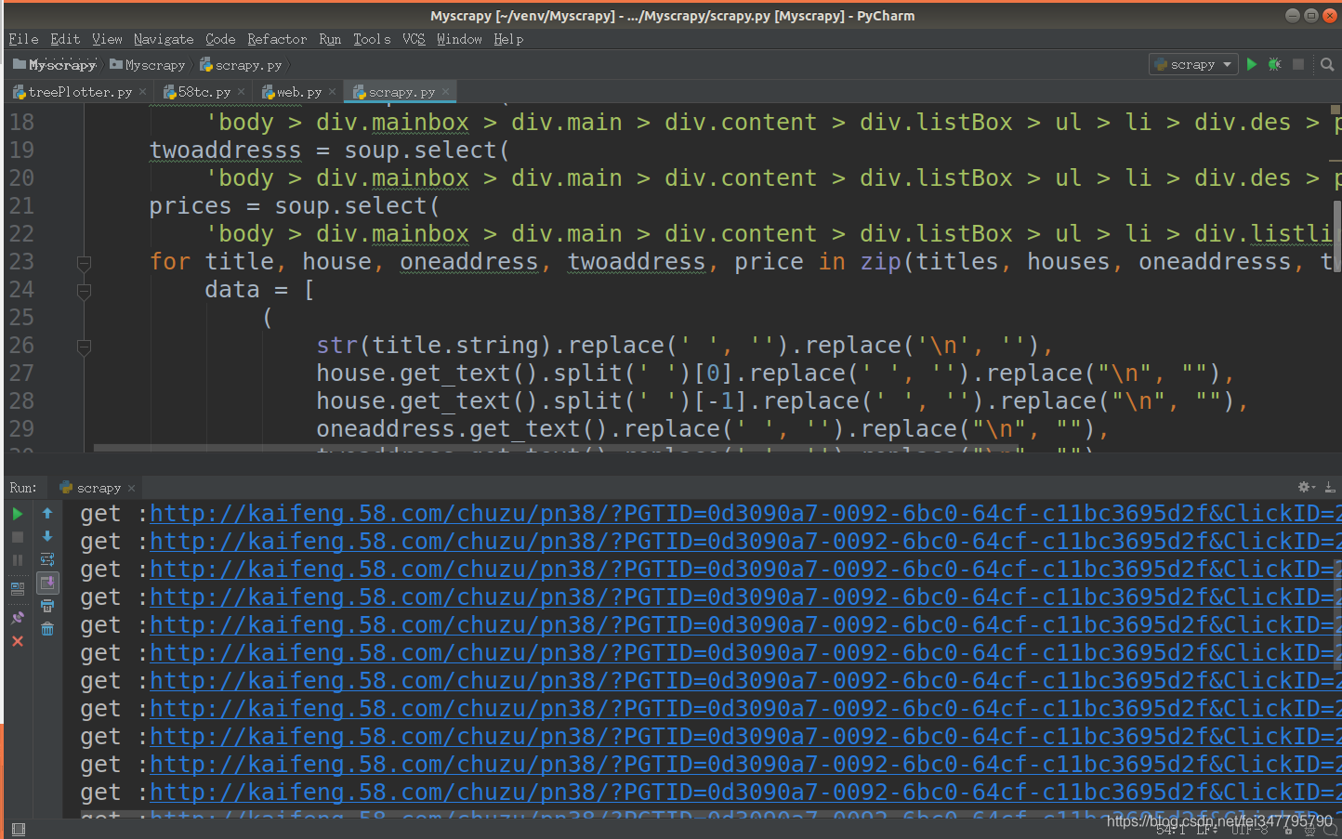Print the console output
The image size is (1342, 839).
coord(47,606)
